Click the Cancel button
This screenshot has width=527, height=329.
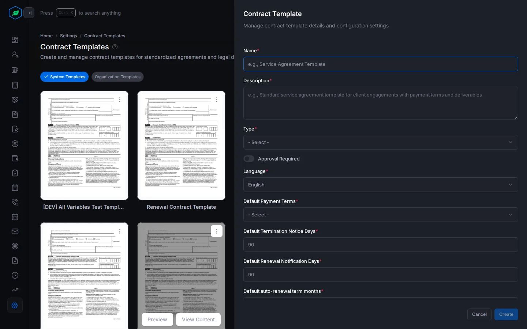(x=479, y=314)
